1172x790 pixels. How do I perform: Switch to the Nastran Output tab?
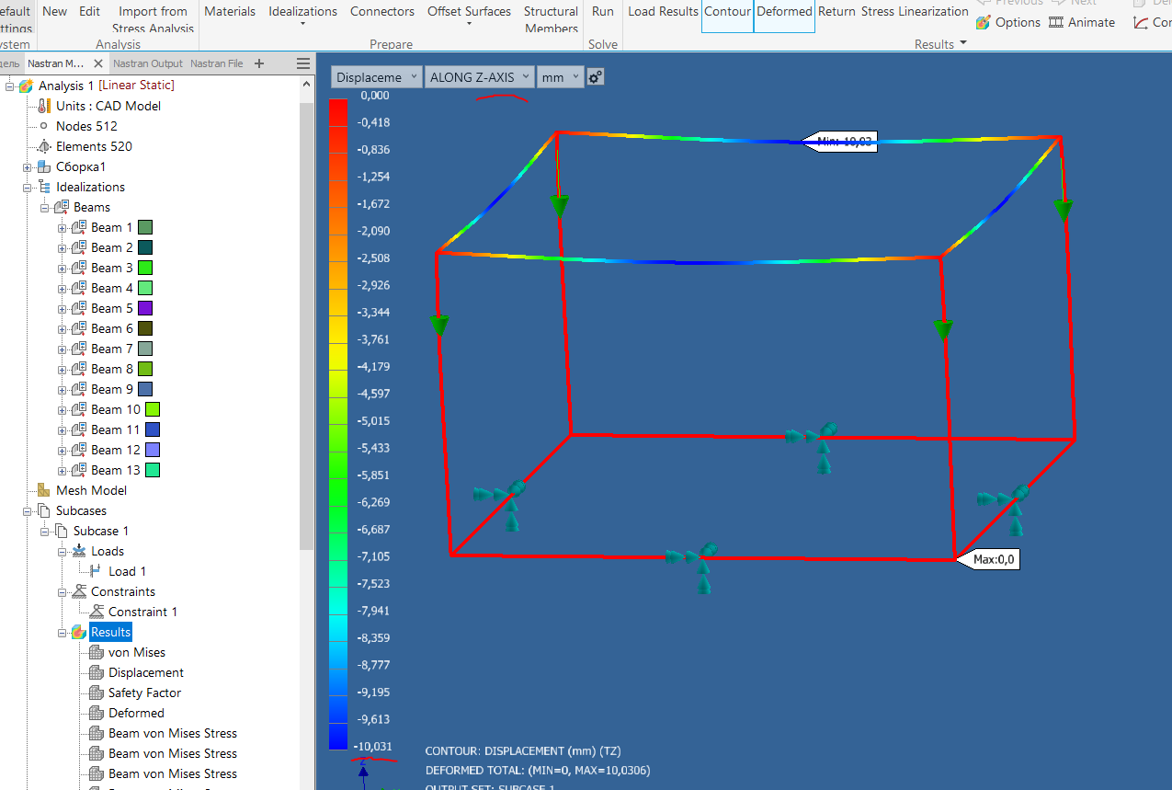pyautogui.click(x=147, y=63)
